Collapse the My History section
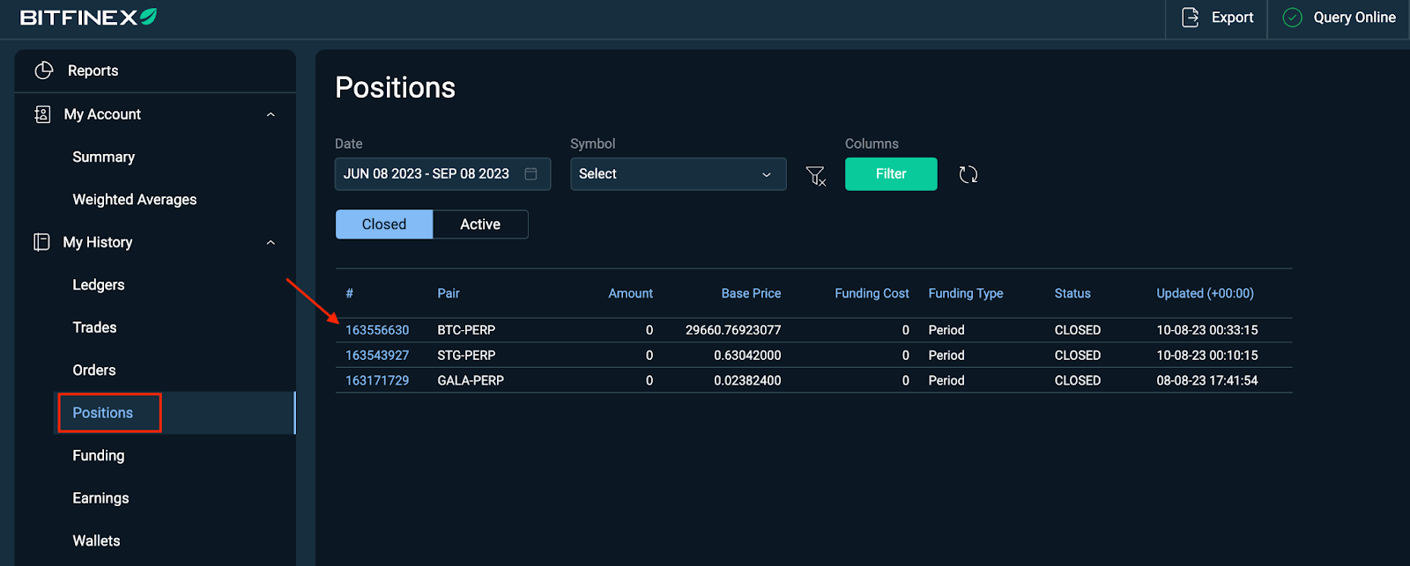The image size is (1410, 566). click(x=271, y=242)
